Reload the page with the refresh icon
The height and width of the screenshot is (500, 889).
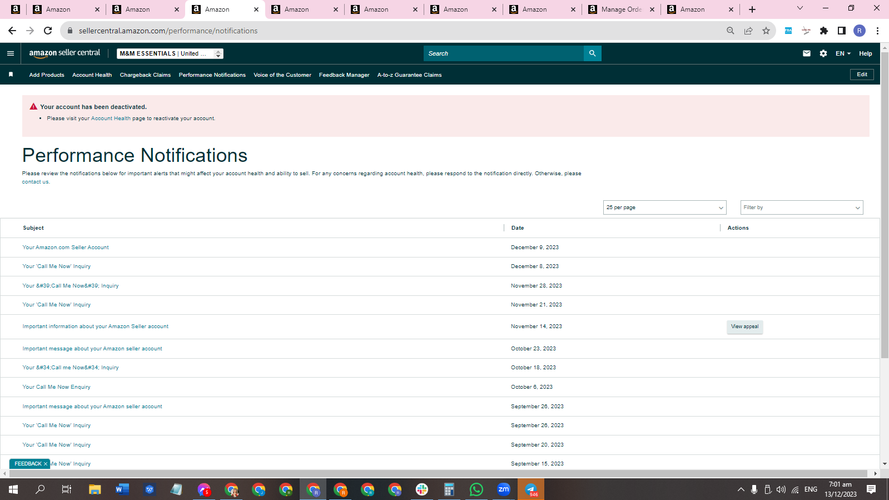[x=48, y=31]
